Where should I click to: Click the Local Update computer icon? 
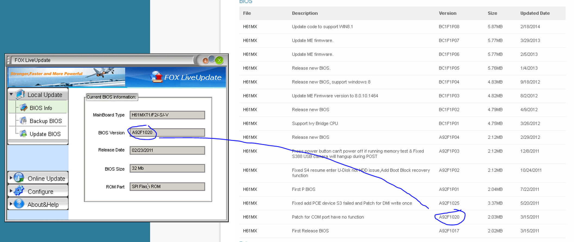pyautogui.click(x=20, y=94)
